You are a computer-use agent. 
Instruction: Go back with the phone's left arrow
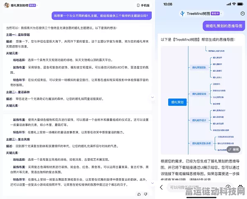point(161,187)
